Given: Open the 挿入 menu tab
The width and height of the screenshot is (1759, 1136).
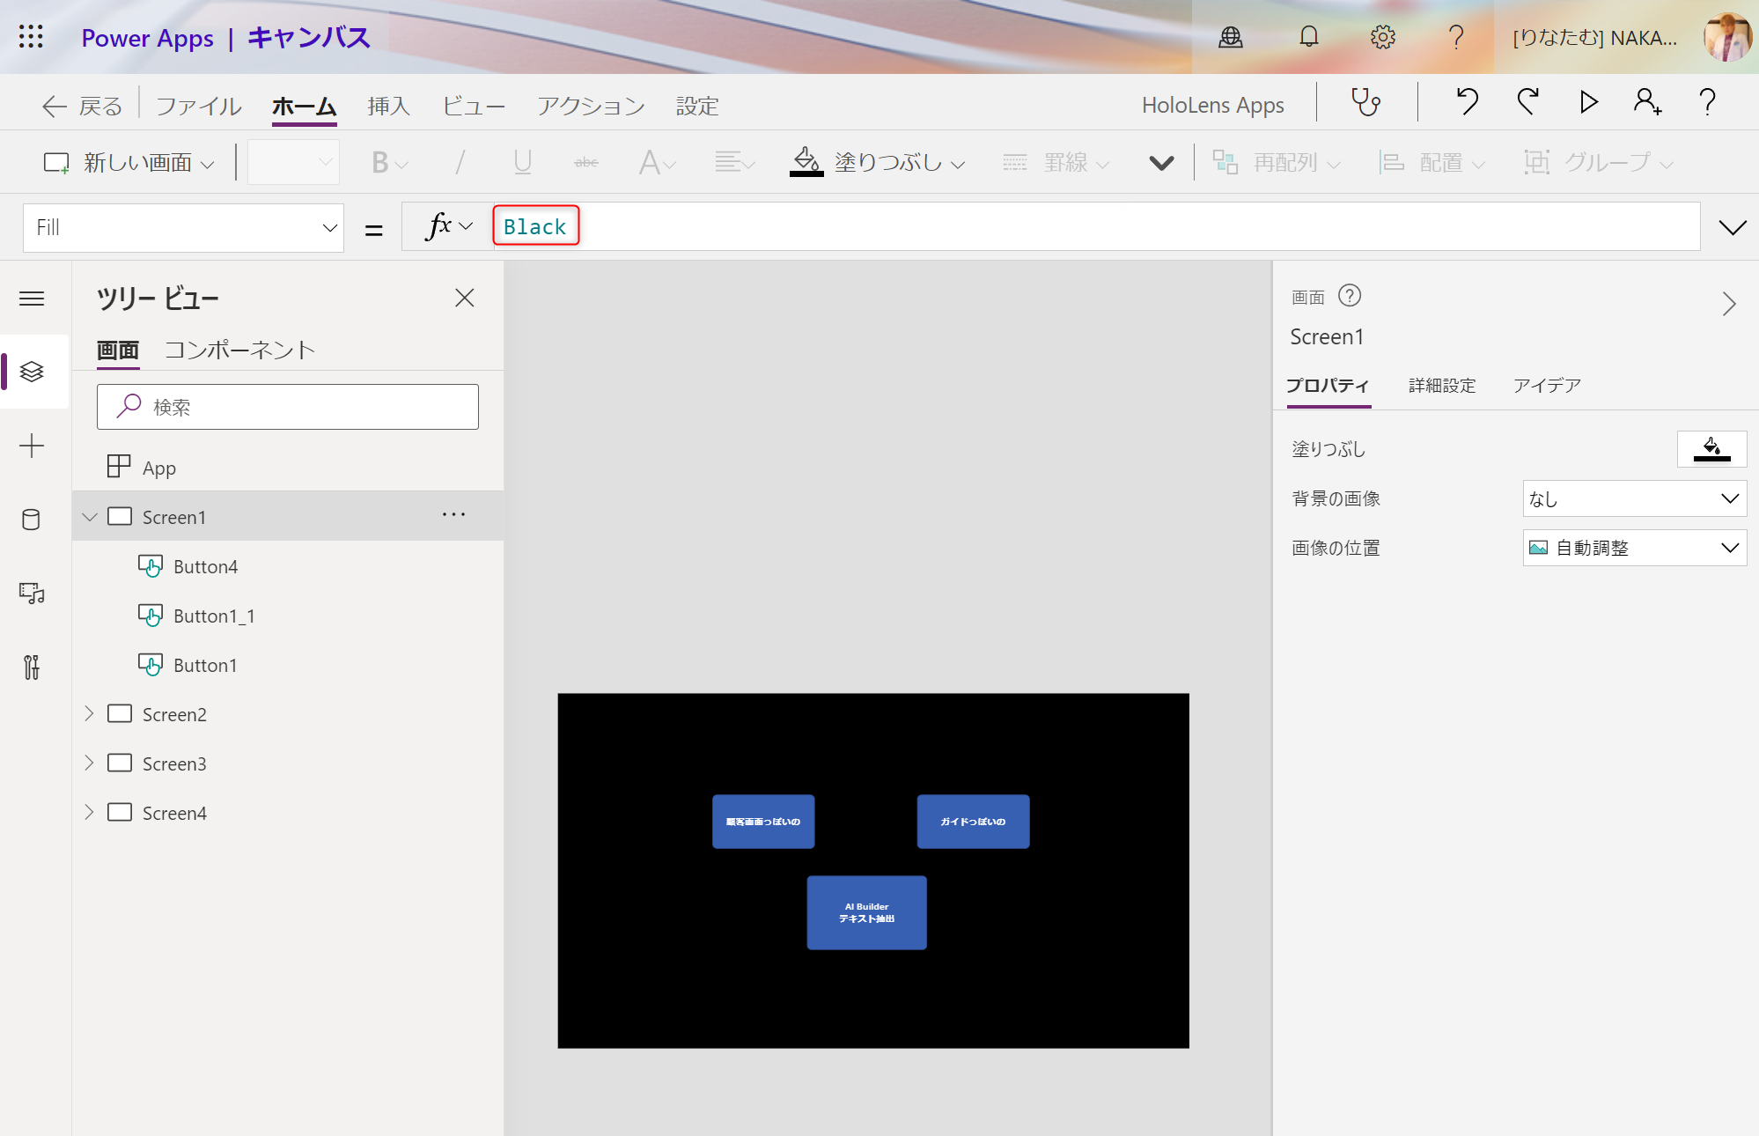Looking at the screenshot, I should click(x=388, y=107).
